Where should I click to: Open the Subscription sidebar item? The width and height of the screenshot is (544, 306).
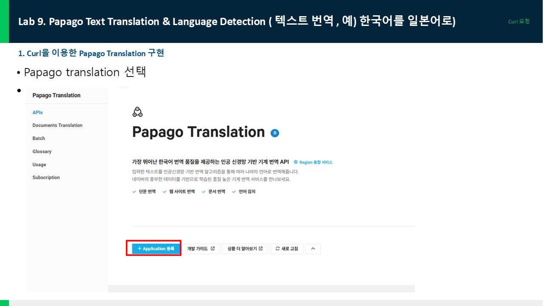point(46,178)
